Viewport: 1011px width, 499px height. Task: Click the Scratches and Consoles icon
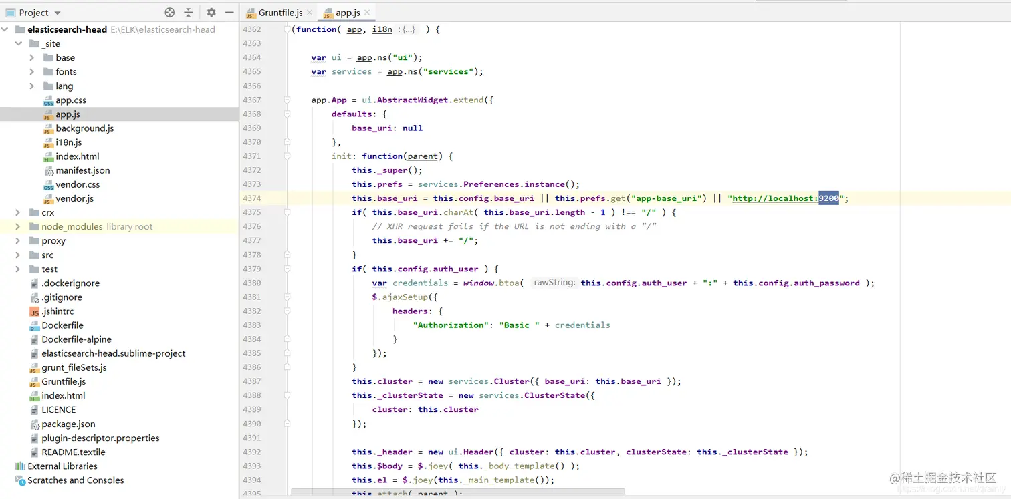pos(19,480)
